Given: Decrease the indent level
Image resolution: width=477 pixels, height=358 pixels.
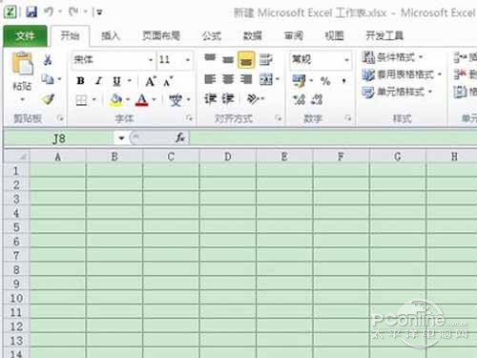Looking at the screenshot, I should [210, 99].
